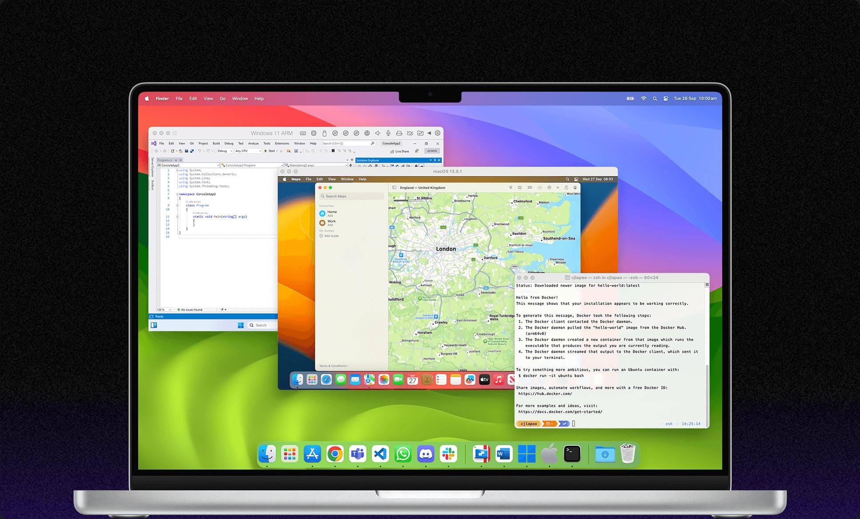The image size is (860, 519).
Task: Open the Any CPU platform dropdown
Action: point(248,151)
